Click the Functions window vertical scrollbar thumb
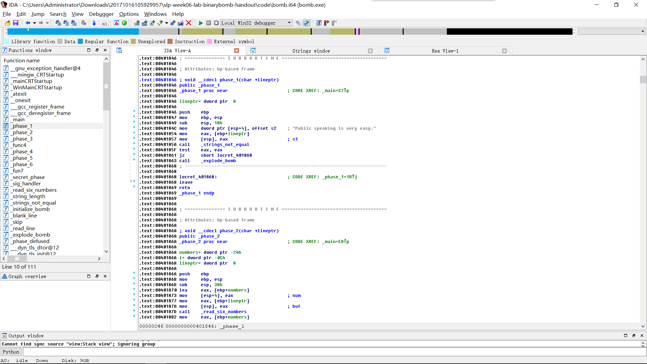Viewport: 647px width, 364px height. [106, 86]
